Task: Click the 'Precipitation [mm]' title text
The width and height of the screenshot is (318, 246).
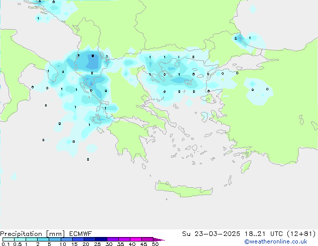Action: point(33,234)
